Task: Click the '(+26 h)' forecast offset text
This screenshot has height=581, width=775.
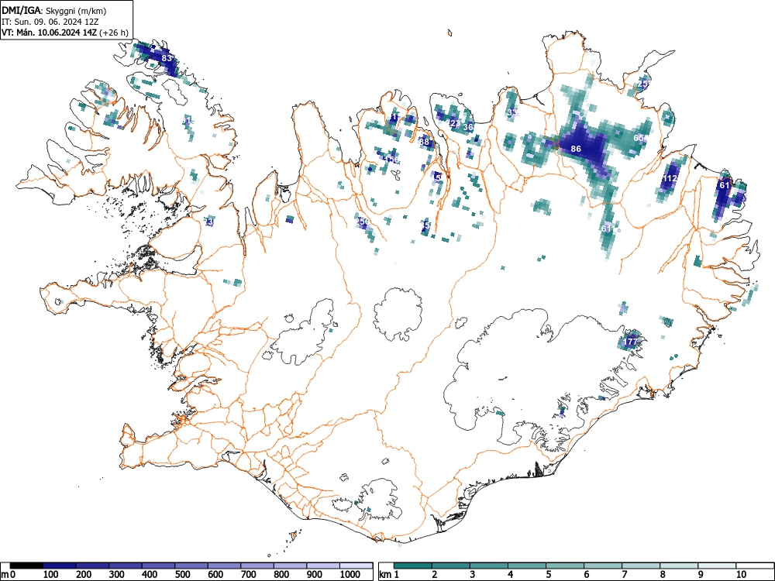Action: pos(114,33)
